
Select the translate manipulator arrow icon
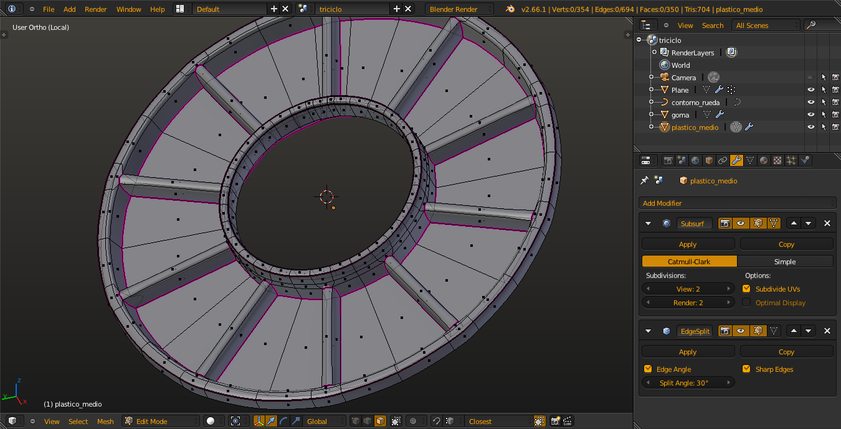point(272,421)
